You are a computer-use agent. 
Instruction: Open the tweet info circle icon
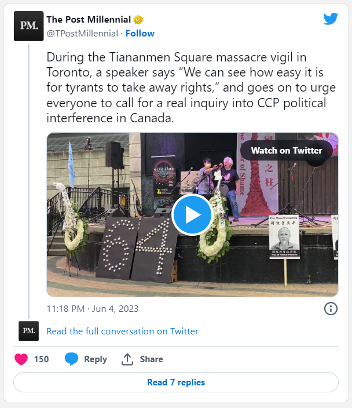point(331,308)
